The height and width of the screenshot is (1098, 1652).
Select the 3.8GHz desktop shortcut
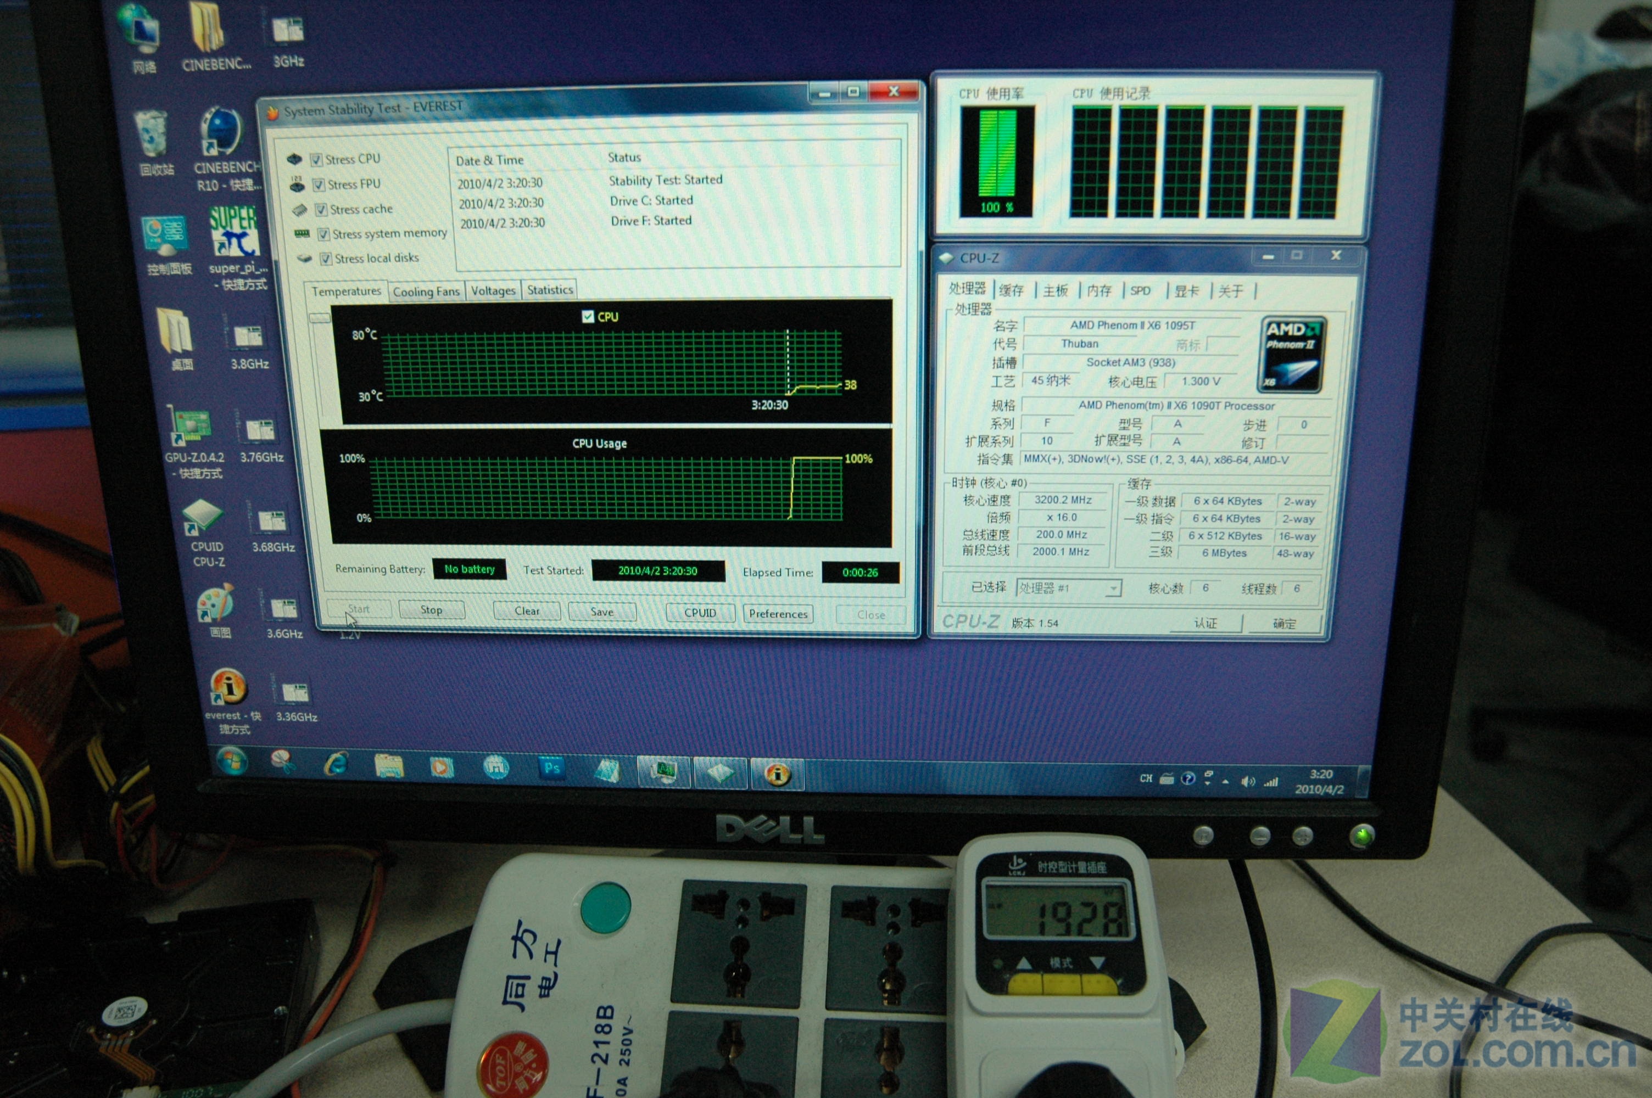249,345
